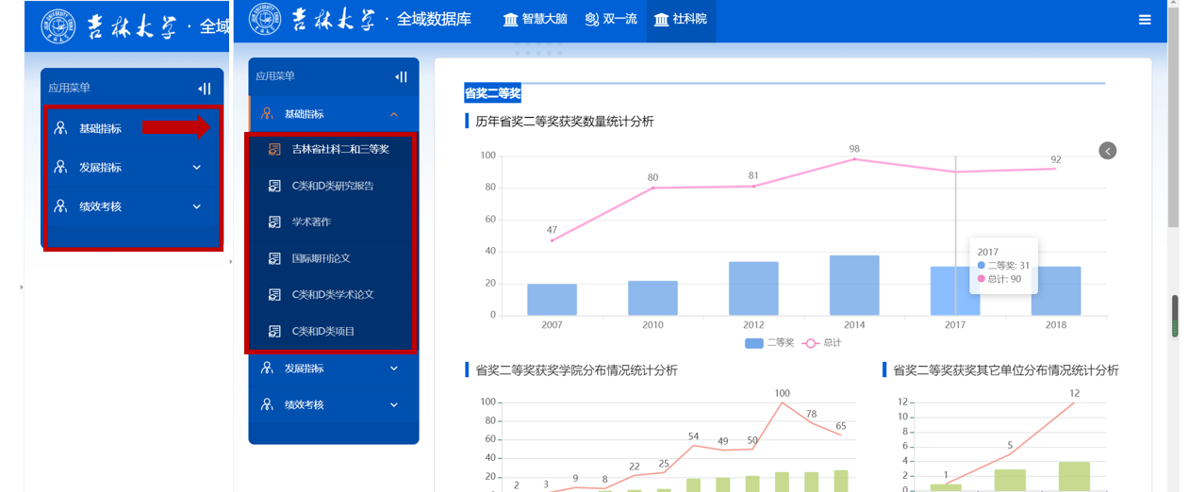Click the gray circular arrow button beside the chart
This screenshot has width=1189, height=492.
coord(1108,151)
